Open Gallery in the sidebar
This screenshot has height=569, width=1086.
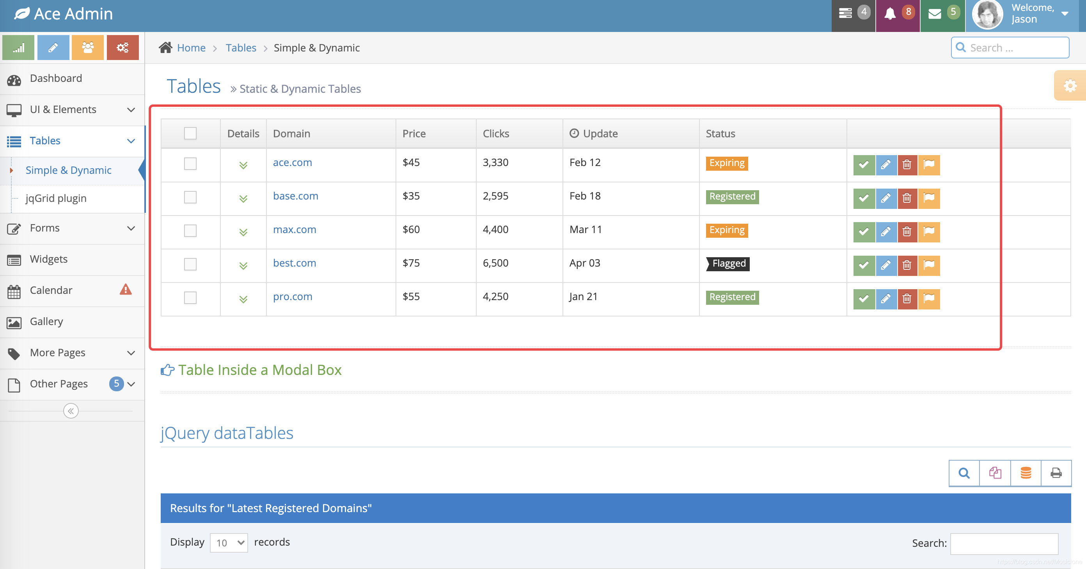tap(72, 322)
